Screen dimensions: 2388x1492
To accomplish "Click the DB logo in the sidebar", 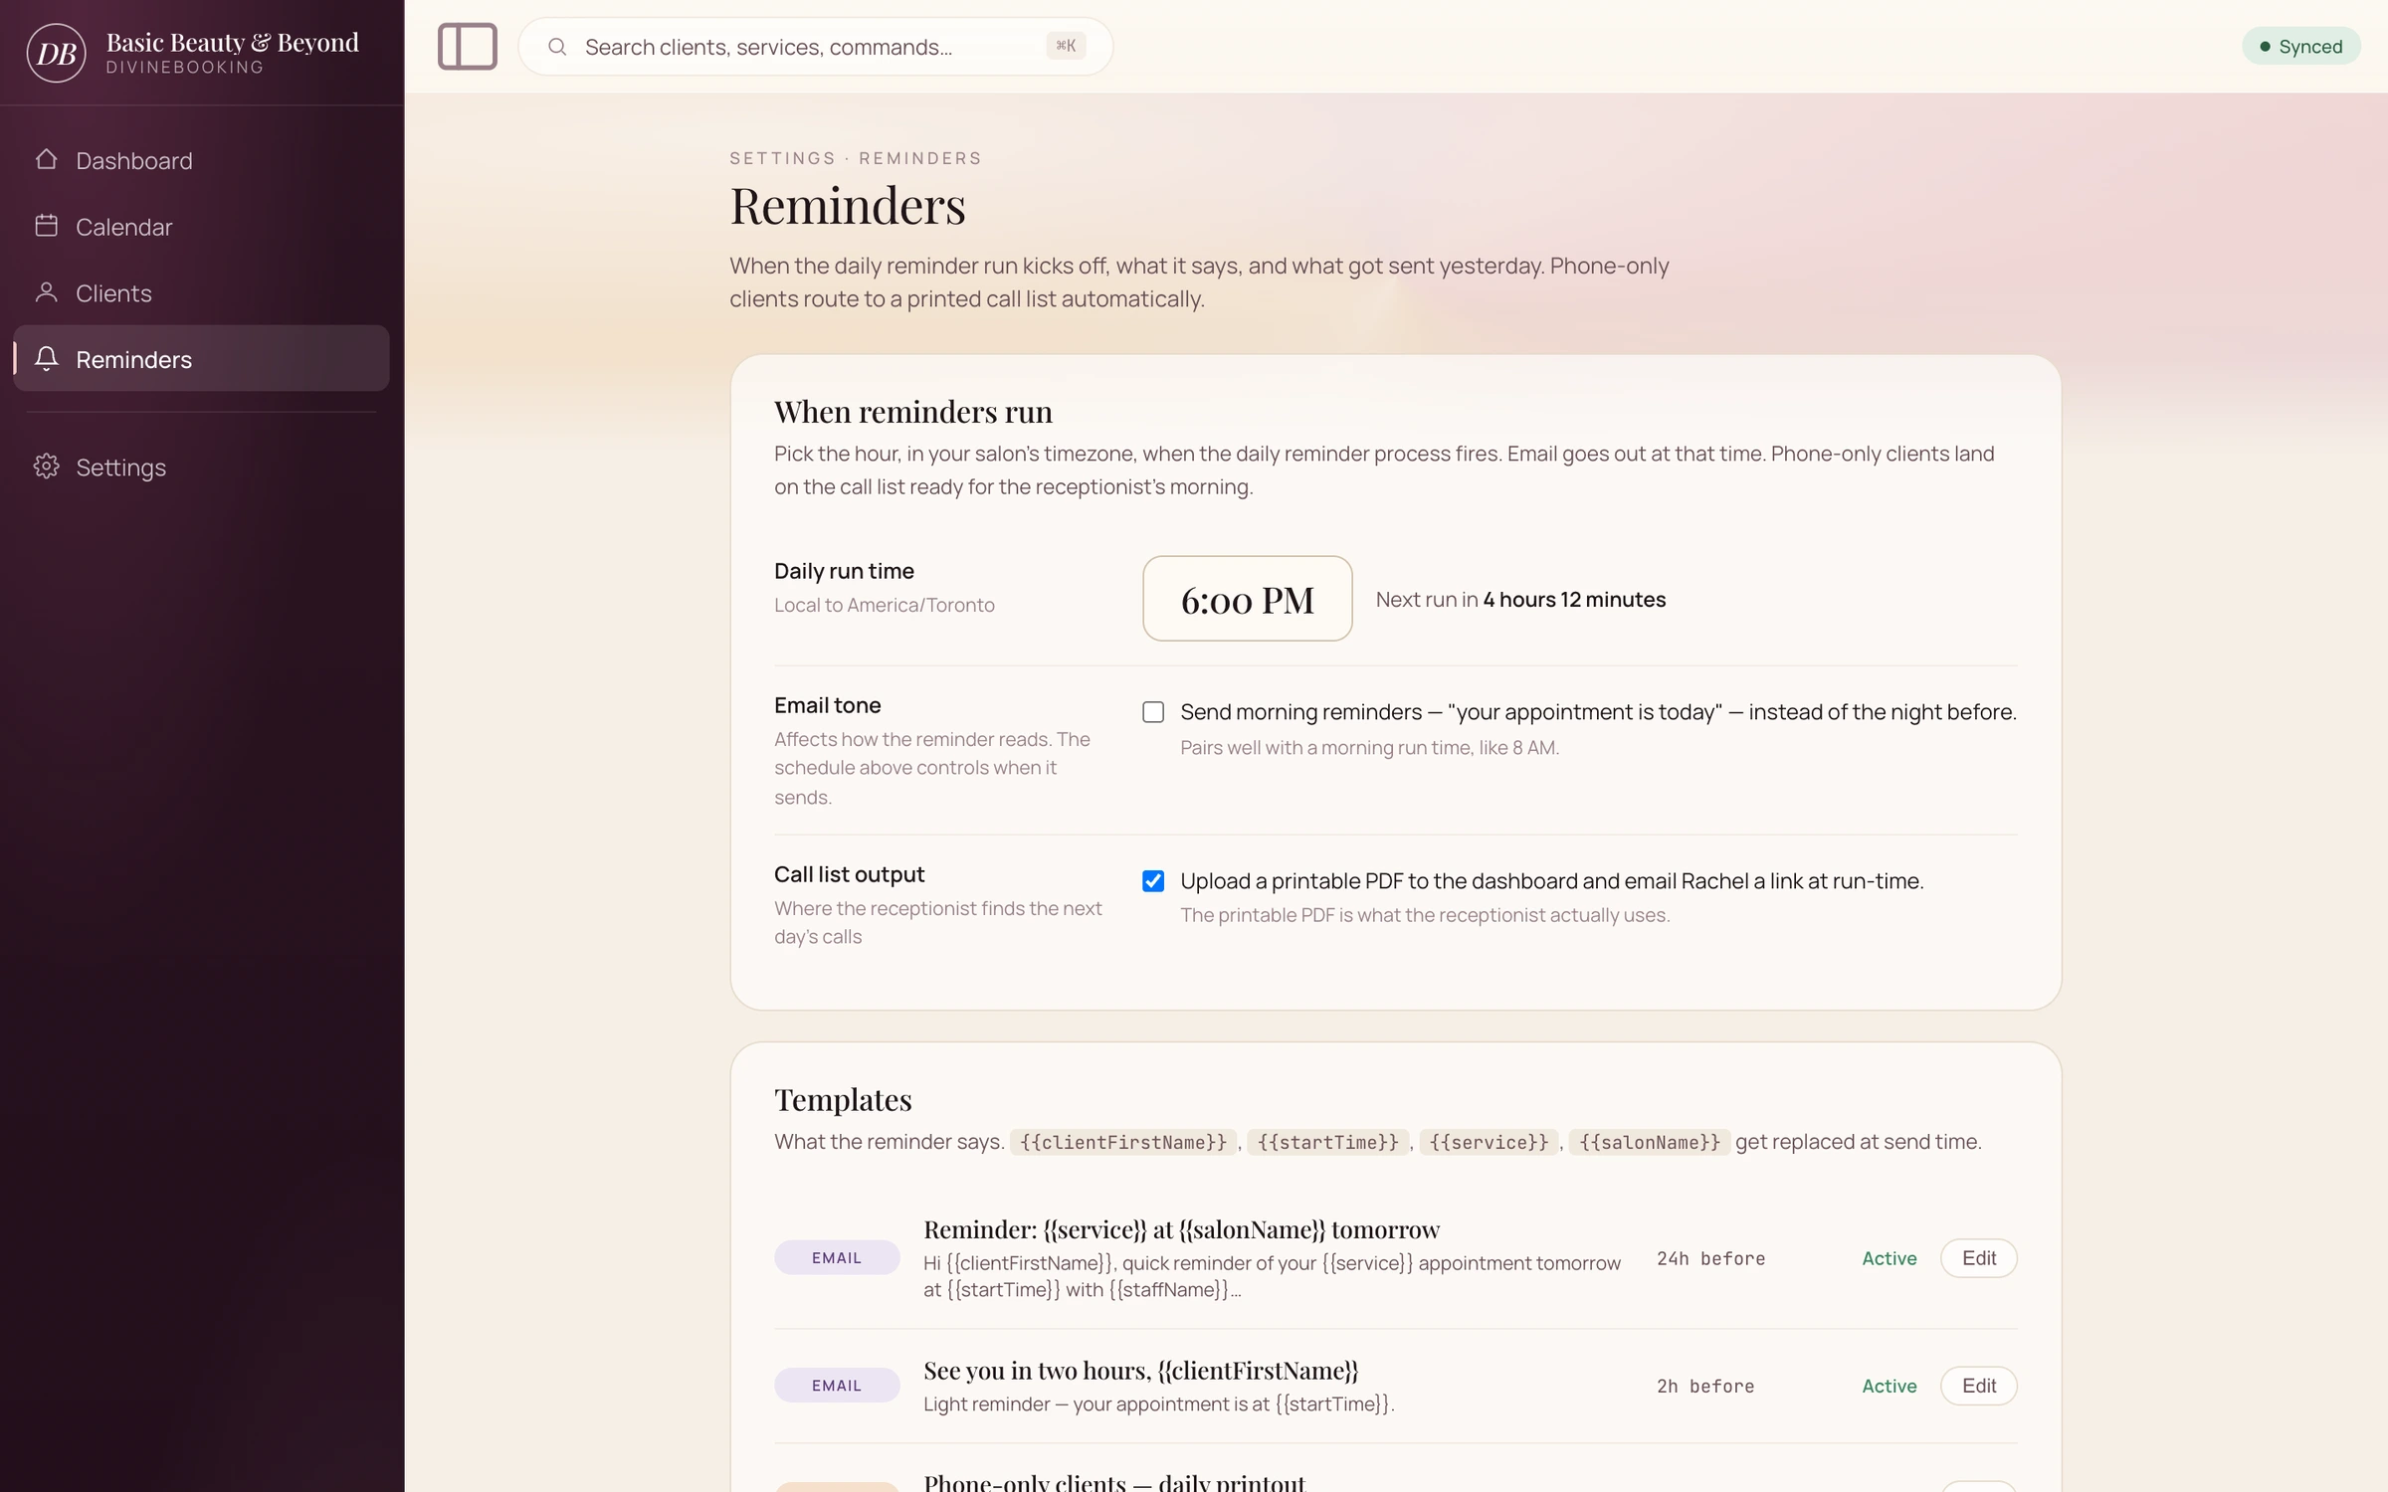I will click(x=56, y=53).
